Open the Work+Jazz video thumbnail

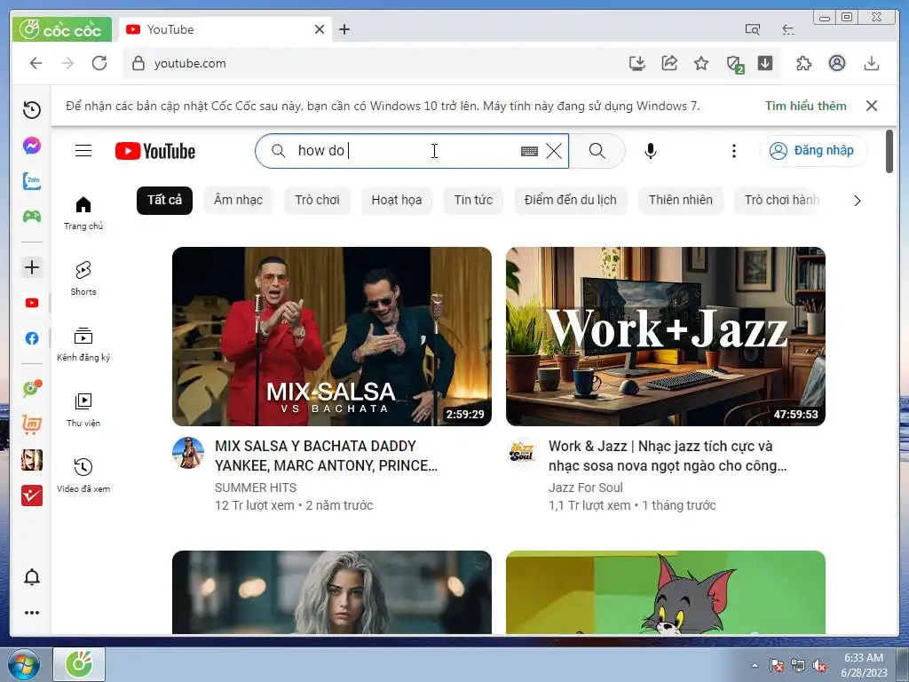click(x=666, y=337)
